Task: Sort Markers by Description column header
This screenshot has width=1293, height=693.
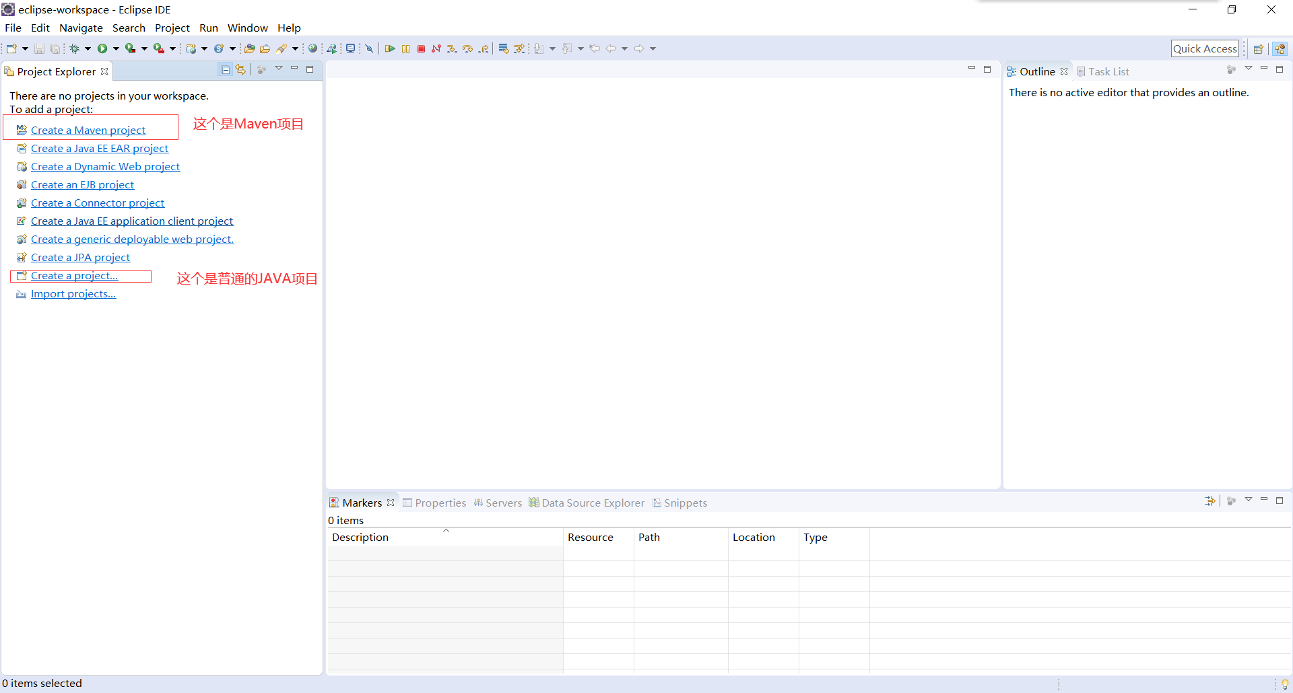Action: coord(445,537)
